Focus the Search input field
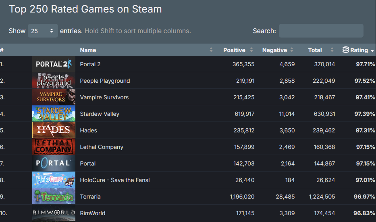The image size is (376, 222). point(321,31)
